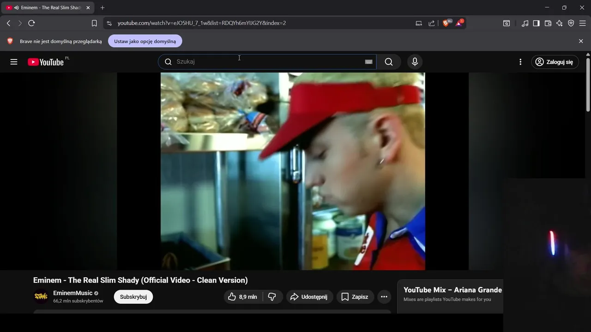
Task: Open the EminemMusic channel avatar
Action: [41, 296]
